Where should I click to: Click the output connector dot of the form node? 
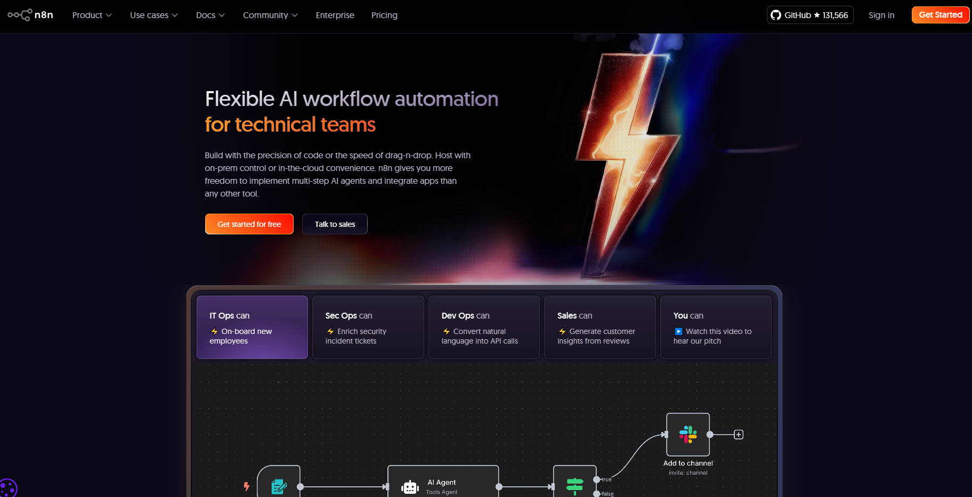point(301,487)
